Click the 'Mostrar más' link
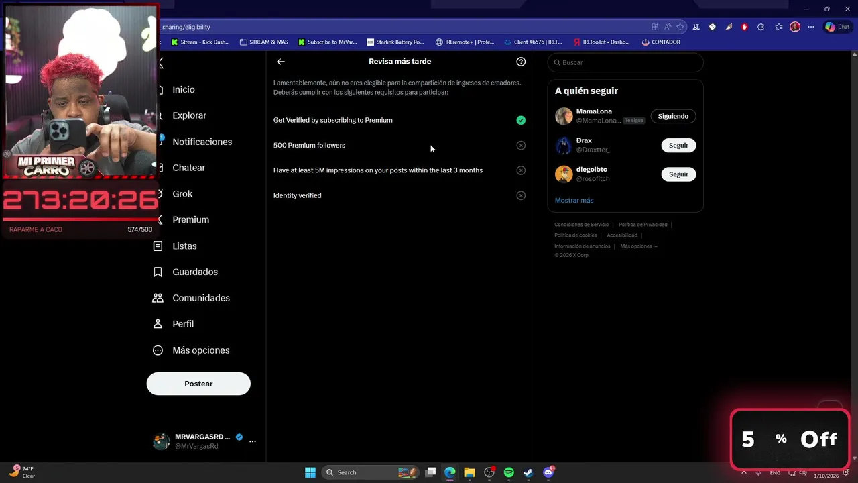858x483 pixels. (574, 200)
